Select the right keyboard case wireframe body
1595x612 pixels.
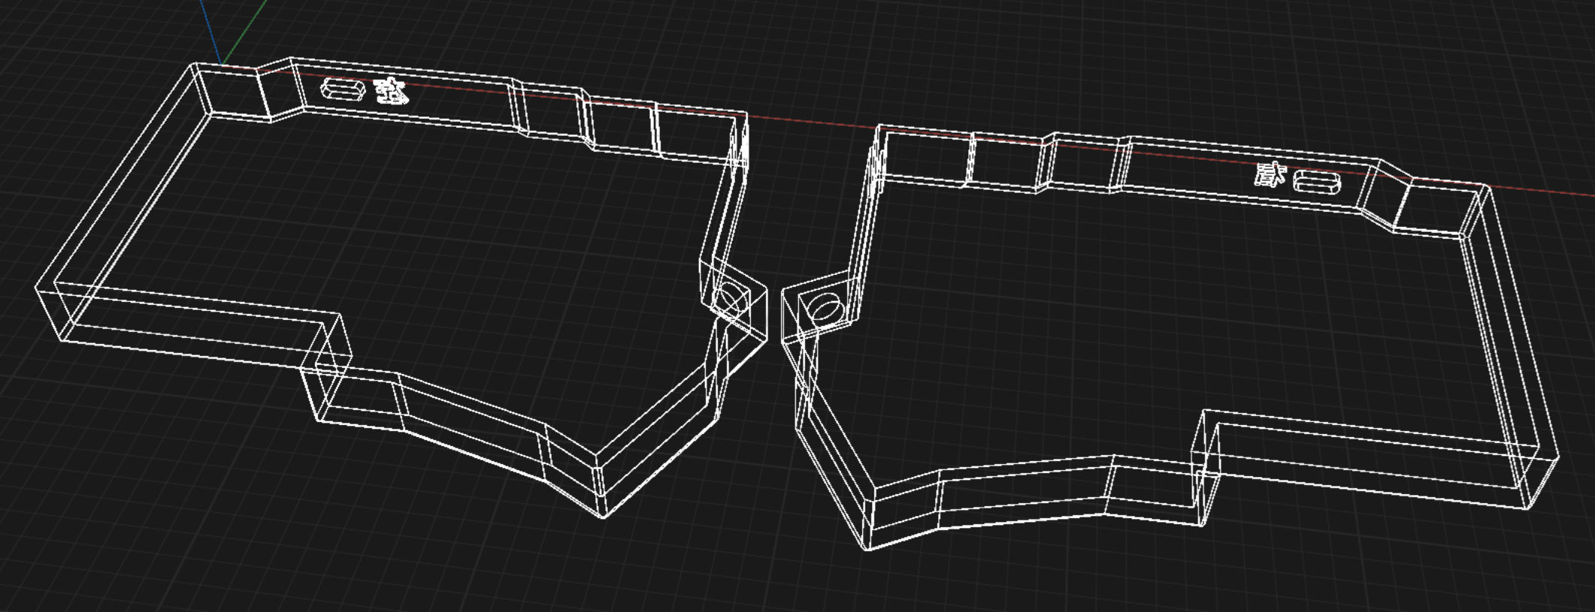point(1170,338)
